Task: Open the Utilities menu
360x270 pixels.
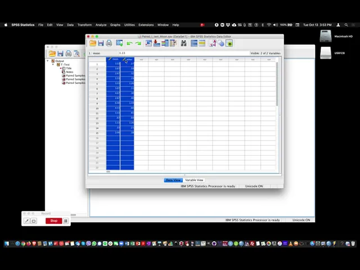Action: pyautogui.click(x=129, y=25)
